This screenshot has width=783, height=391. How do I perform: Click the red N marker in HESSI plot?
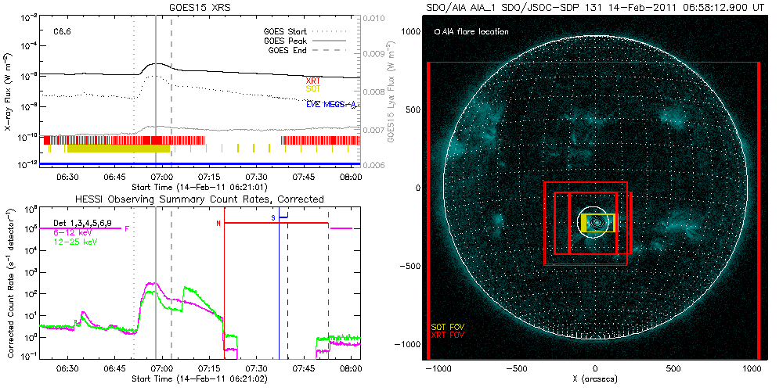click(x=219, y=224)
